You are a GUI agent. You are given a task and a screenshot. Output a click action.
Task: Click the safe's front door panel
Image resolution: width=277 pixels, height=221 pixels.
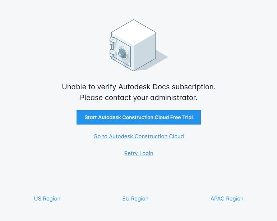click(x=122, y=52)
